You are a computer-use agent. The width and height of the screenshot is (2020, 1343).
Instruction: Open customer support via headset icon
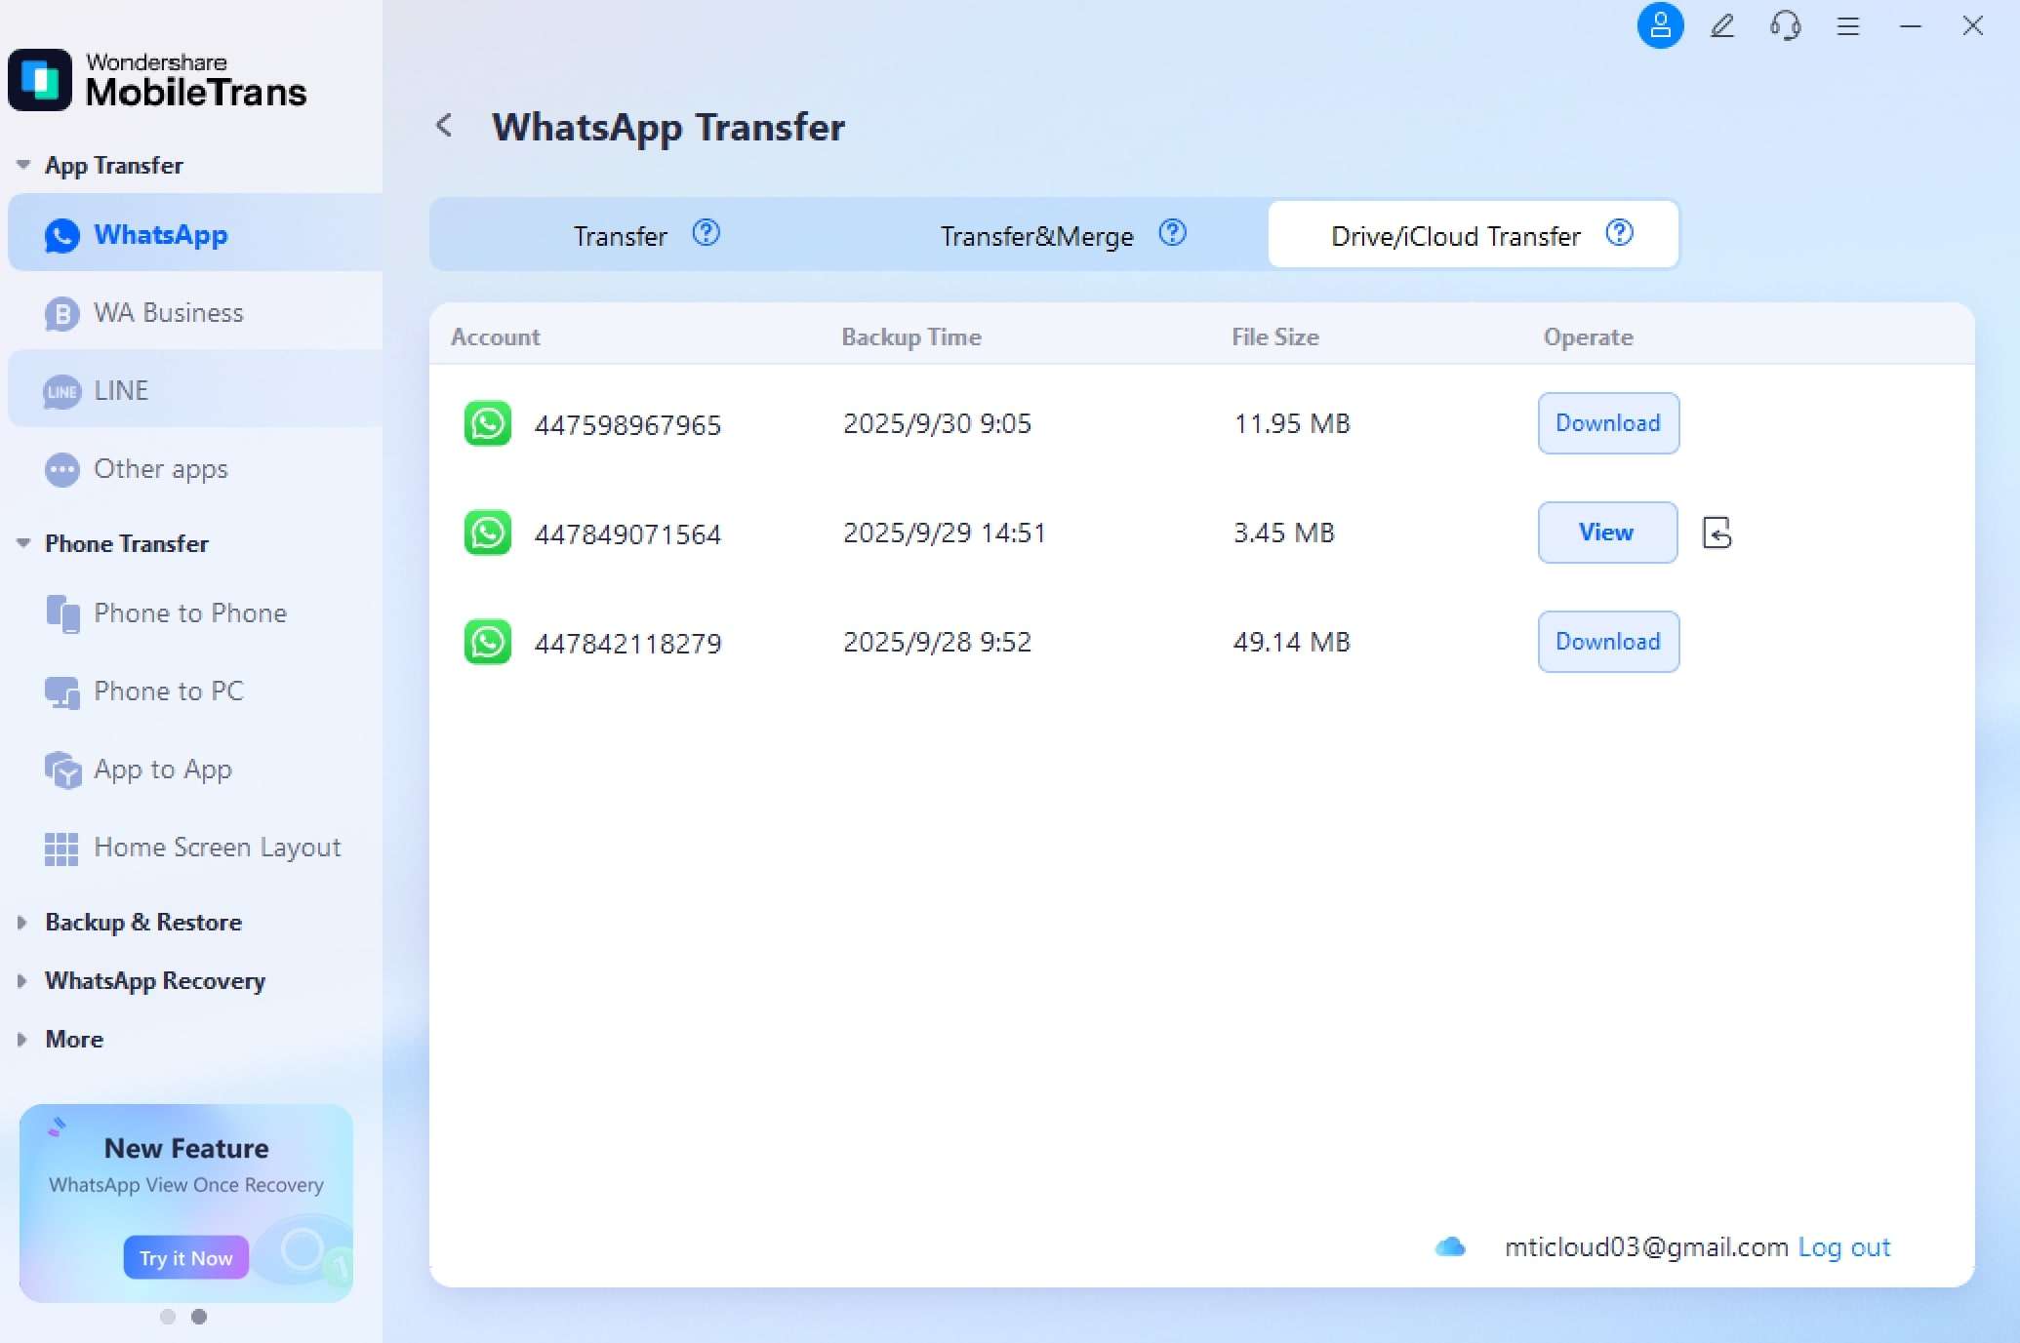pyautogui.click(x=1785, y=26)
